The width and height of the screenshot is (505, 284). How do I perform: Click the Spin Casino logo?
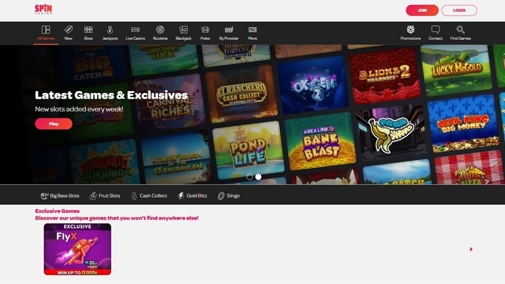[x=43, y=9]
